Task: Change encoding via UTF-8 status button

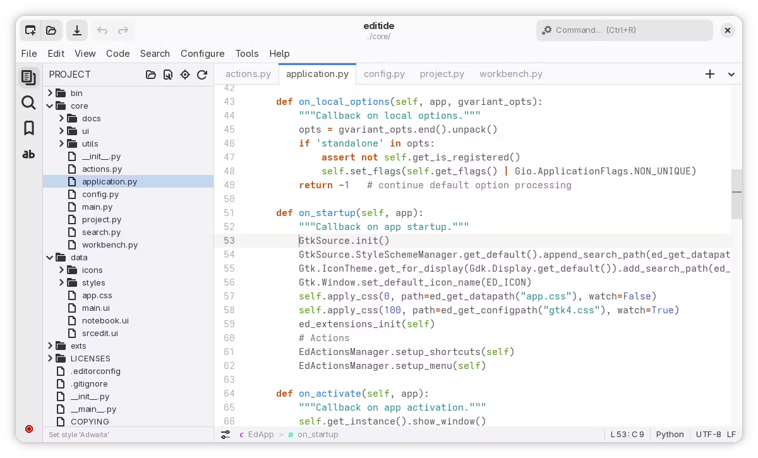Action: click(708, 435)
